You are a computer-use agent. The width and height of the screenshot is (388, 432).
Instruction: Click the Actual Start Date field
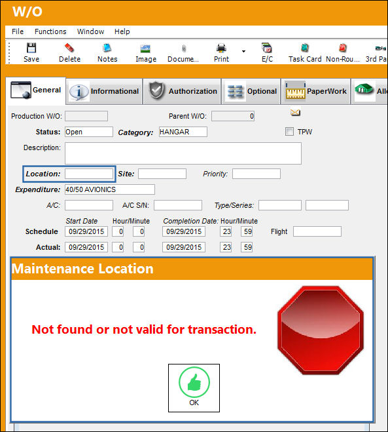coord(86,247)
